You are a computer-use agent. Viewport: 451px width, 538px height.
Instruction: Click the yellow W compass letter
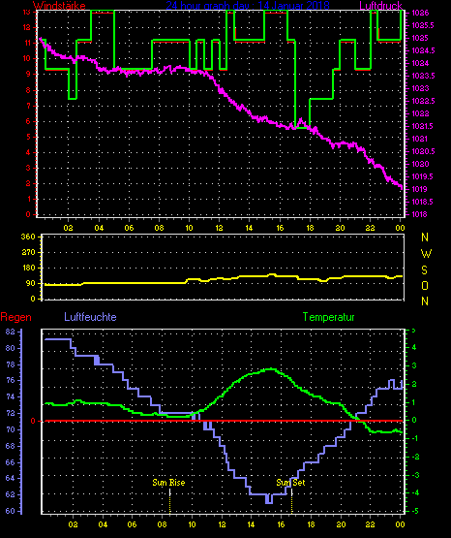click(426, 254)
